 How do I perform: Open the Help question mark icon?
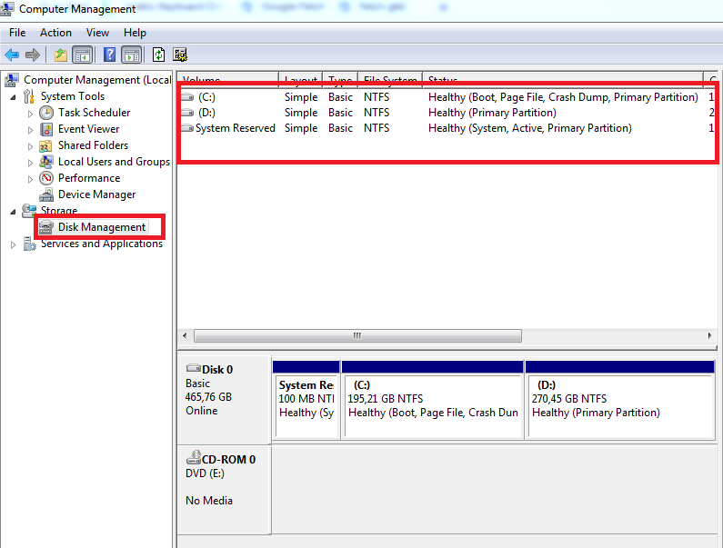click(109, 55)
